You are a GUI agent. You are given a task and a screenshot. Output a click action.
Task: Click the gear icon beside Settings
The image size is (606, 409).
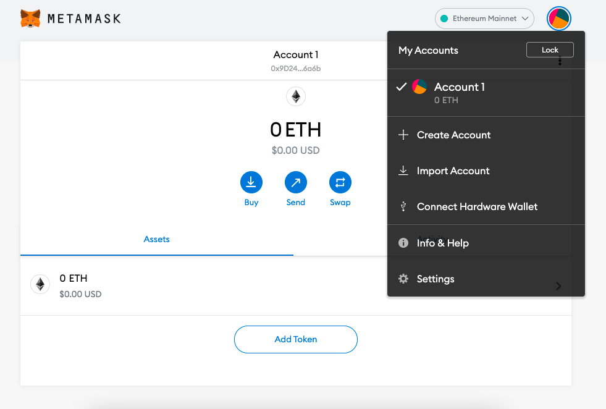coord(403,279)
